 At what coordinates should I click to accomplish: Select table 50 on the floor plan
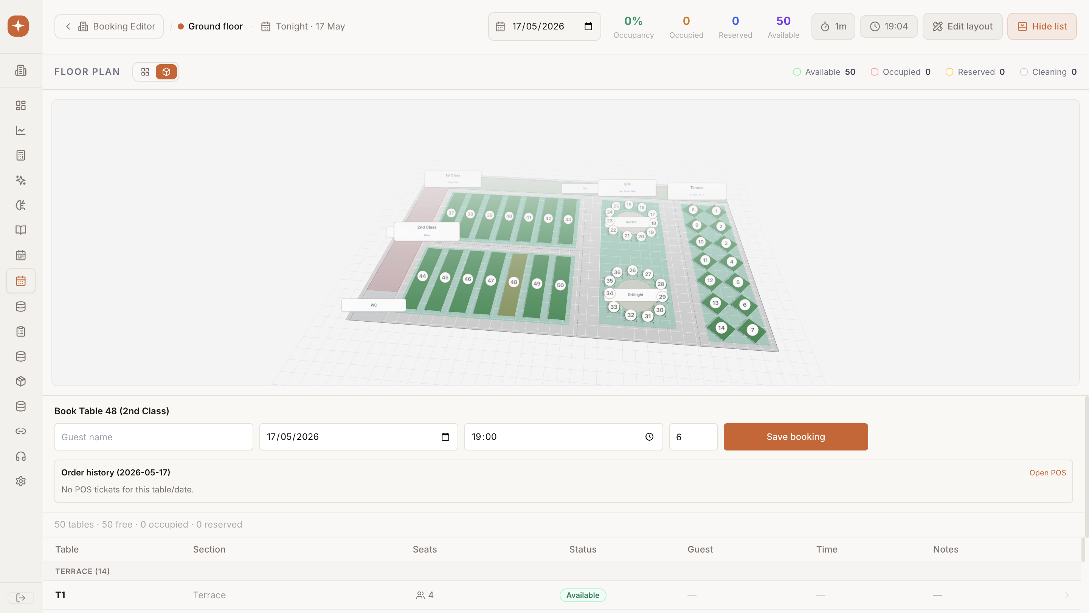(x=560, y=285)
